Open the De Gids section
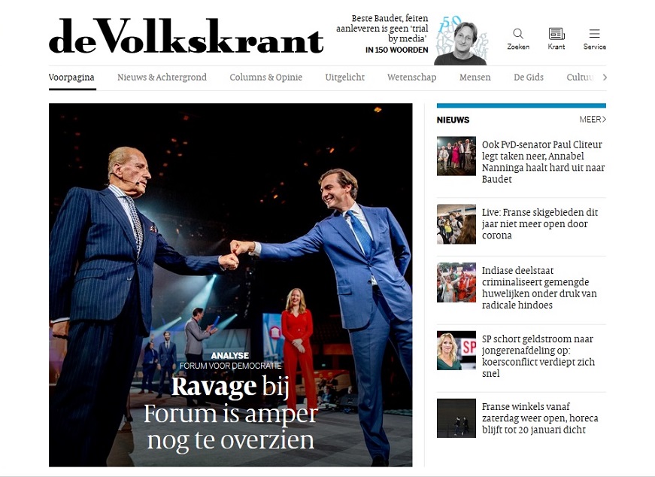This screenshot has height=477, width=655. coord(529,77)
